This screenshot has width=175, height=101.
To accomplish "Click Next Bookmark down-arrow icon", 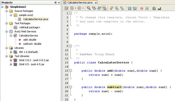I will click(117, 8).
